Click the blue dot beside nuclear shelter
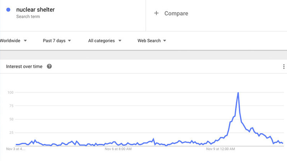Screen dimensions: 287x161 coord(8,10)
